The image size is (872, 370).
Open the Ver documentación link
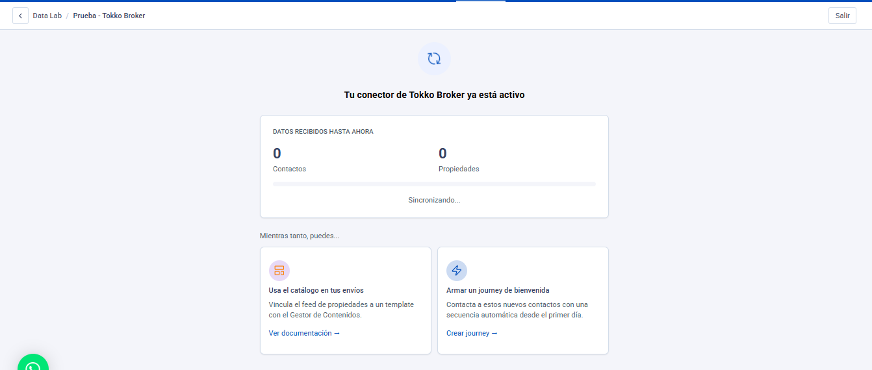click(304, 333)
